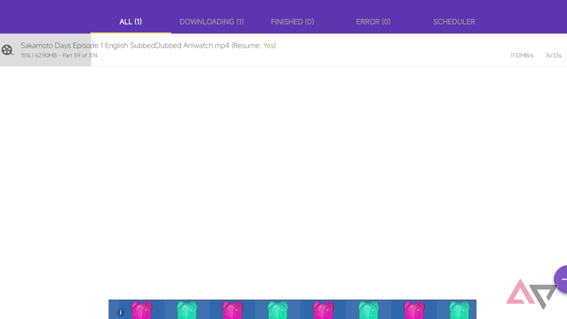This screenshot has width=567, height=319.
Task: Go to the SCHEDULER tab
Action: coord(454,22)
